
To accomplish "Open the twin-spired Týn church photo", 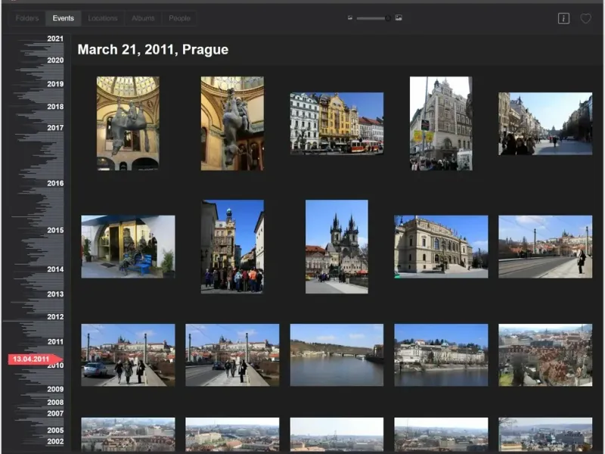I will pyautogui.click(x=337, y=246).
